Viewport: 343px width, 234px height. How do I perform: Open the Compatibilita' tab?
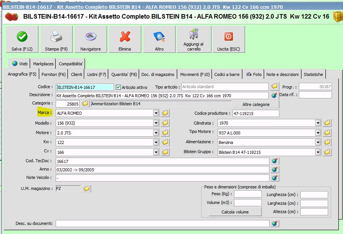point(71,64)
